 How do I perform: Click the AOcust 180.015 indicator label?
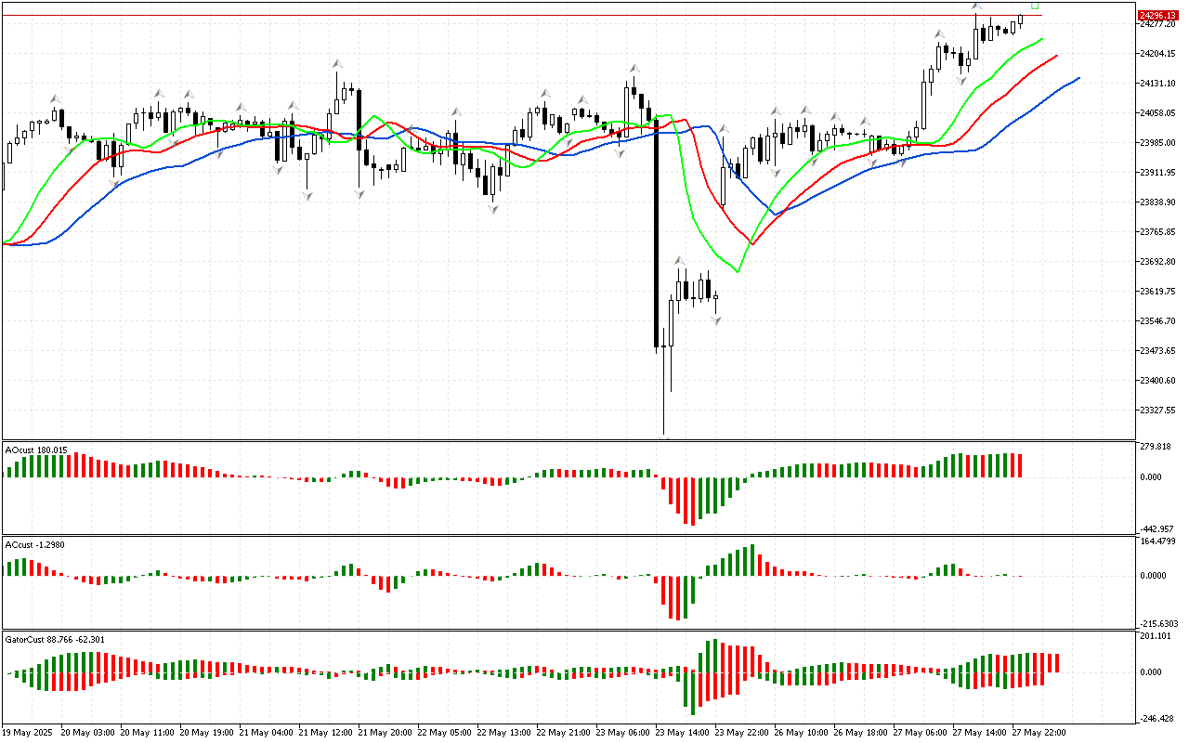37,450
